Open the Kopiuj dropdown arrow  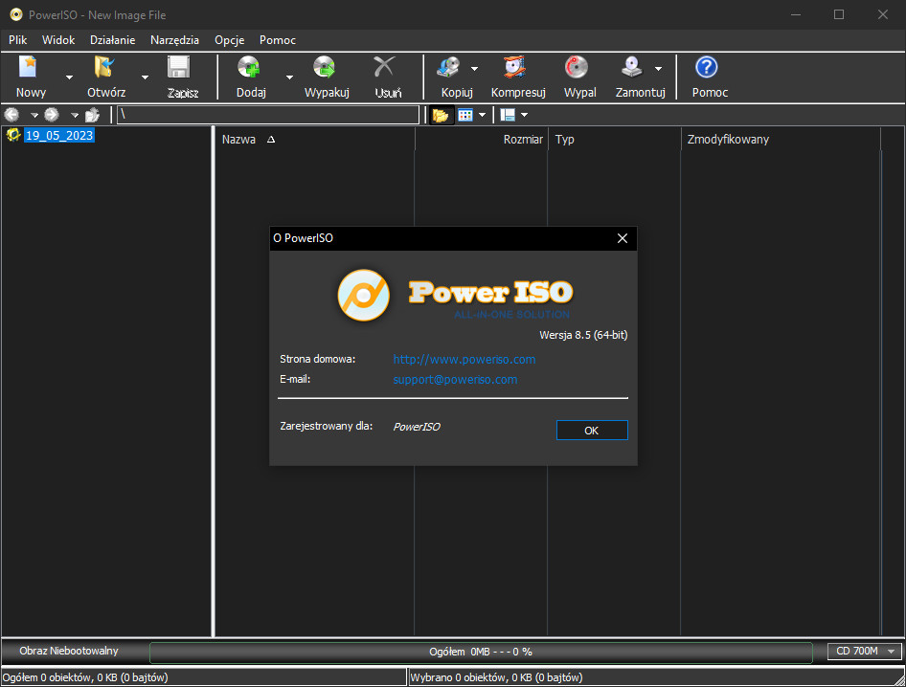click(474, 69)
